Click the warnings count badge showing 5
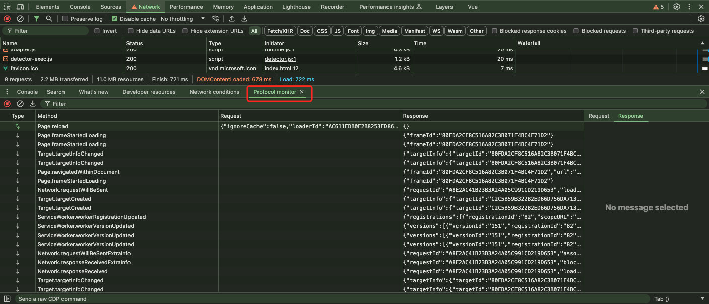Viewport: 709px width, 304px height. click(x=658, y=7)
